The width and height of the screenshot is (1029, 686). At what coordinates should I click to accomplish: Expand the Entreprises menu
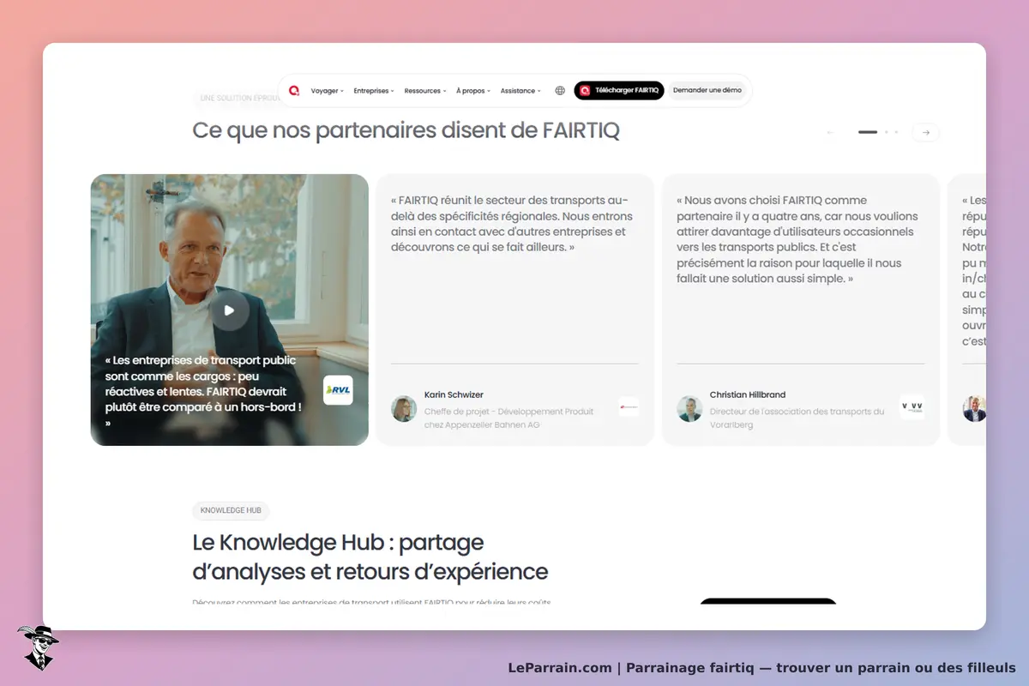tap(374, 90)
